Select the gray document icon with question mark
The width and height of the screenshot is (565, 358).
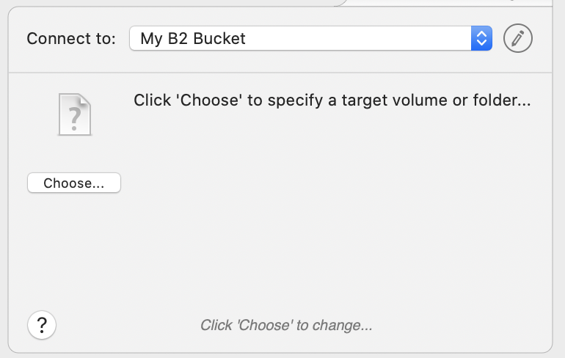click(75, 114)
